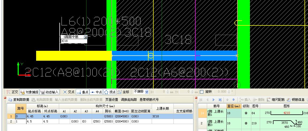Image resolution: width=308 pixels, height=131 pixels.
Task: Enable 交点 intersection snap
Action: click(x=69, y=92)
